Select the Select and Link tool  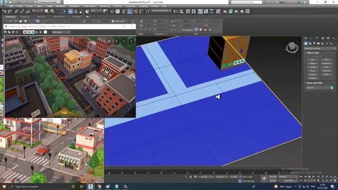pos(16,11)
